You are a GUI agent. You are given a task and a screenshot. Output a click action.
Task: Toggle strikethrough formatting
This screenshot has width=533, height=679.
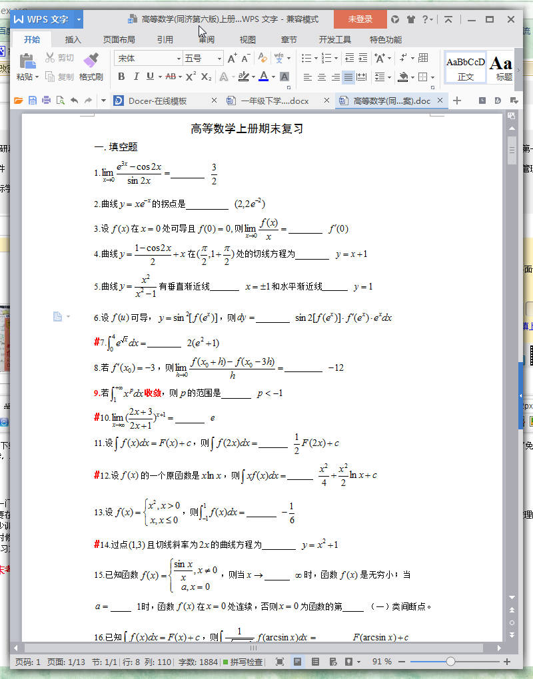pos(171,76)
